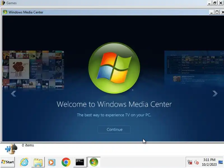Click the Show Desktop monitor icon
The height and width of the screenshot is (168, 224).
point(221,162)
